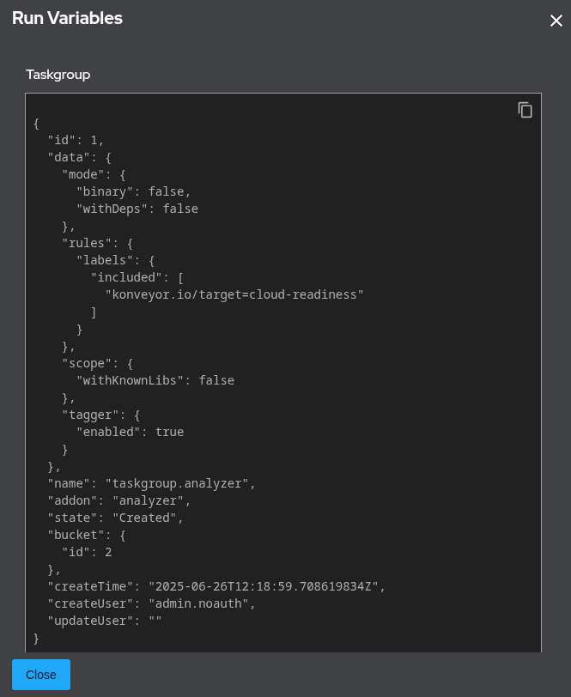Click the "binary": false line
This screenshot has height=697, width=571.
tap(133, 191)
